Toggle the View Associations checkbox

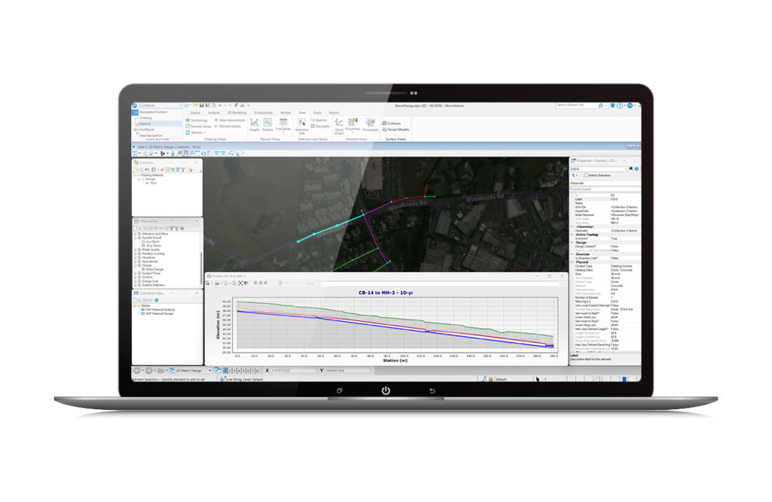231,121
